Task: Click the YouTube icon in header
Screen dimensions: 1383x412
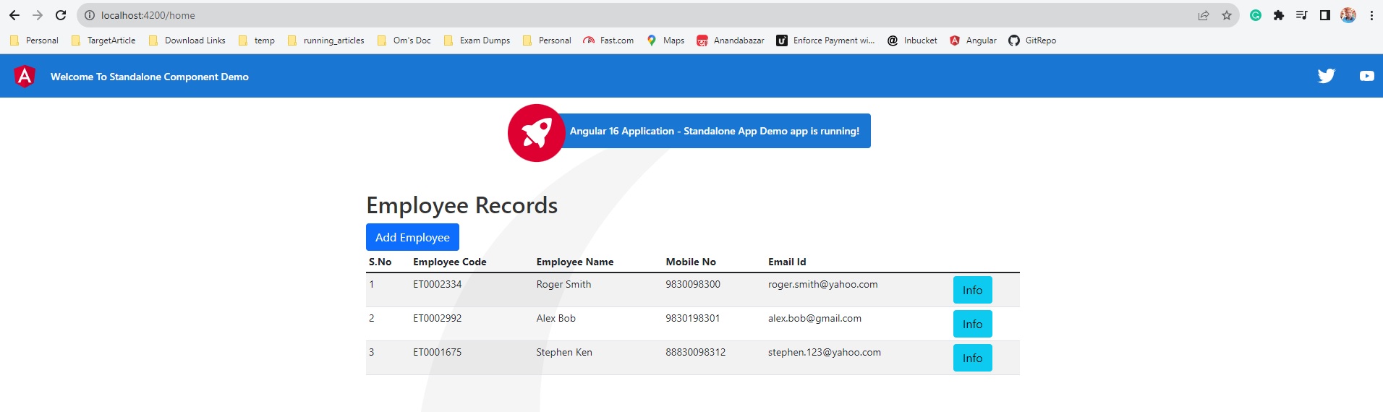Action: tap(1366, 76)
